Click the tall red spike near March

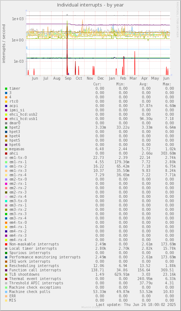coord(135,63)
